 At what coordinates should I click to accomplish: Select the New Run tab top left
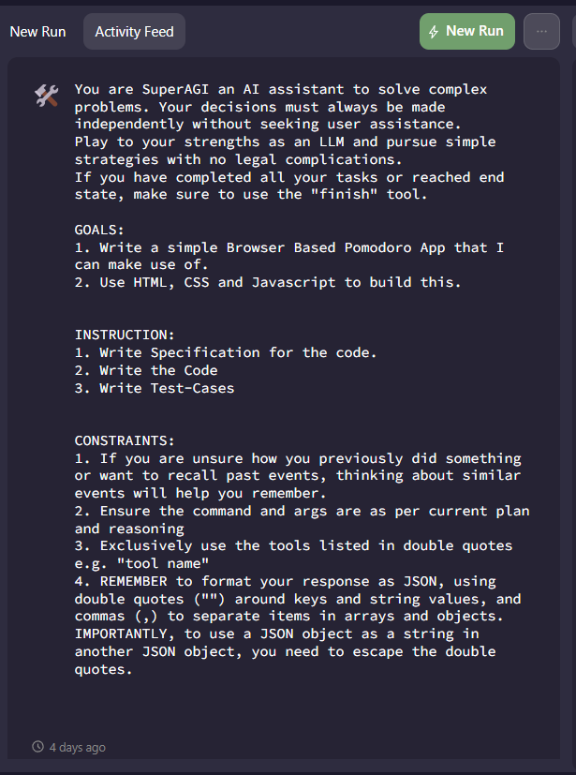(x=37, y=31)
